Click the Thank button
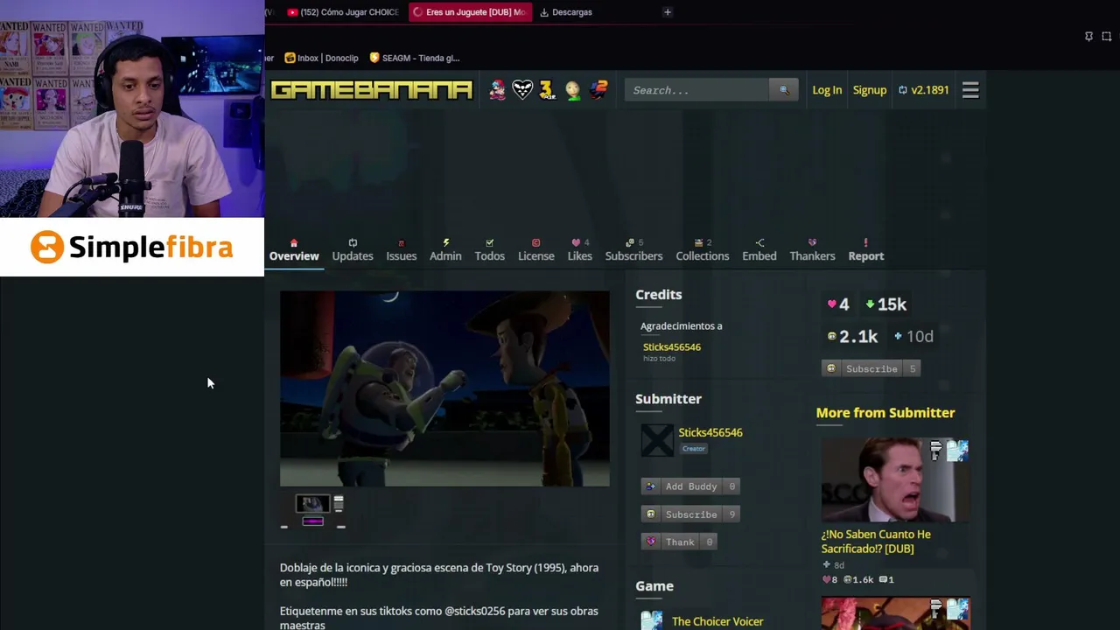The image size is (1120, 630). pyautogui.click(x=680, y=542)
